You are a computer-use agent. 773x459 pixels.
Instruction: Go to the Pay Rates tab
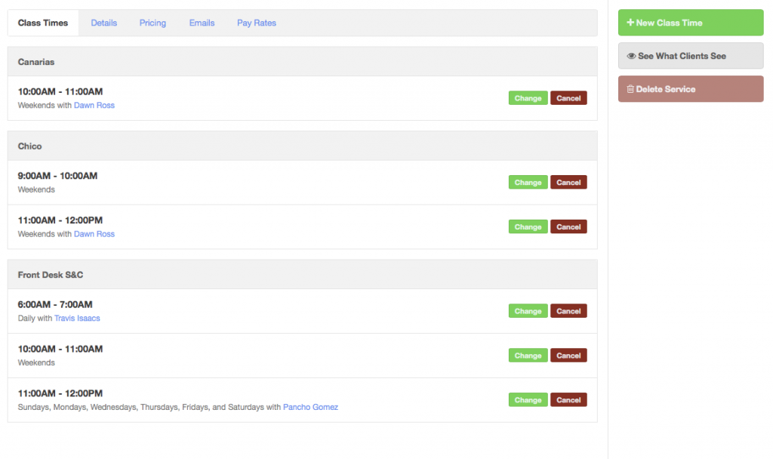pyautogui.click(x=257, y=23)
